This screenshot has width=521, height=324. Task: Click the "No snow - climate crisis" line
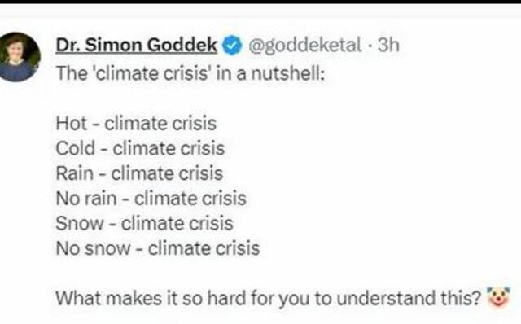tap(157, 248)
